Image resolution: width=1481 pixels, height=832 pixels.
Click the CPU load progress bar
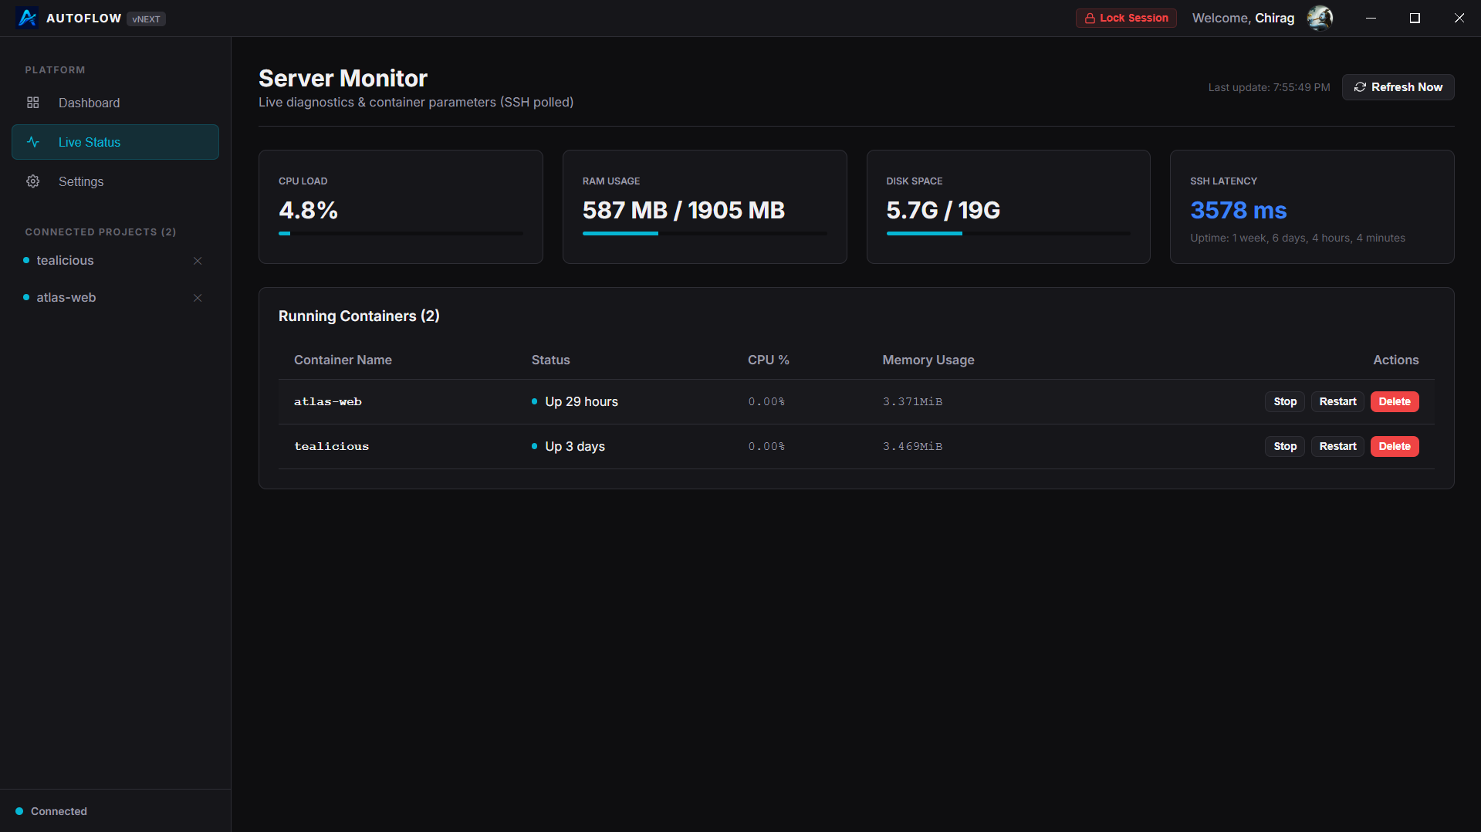[401, 233]
